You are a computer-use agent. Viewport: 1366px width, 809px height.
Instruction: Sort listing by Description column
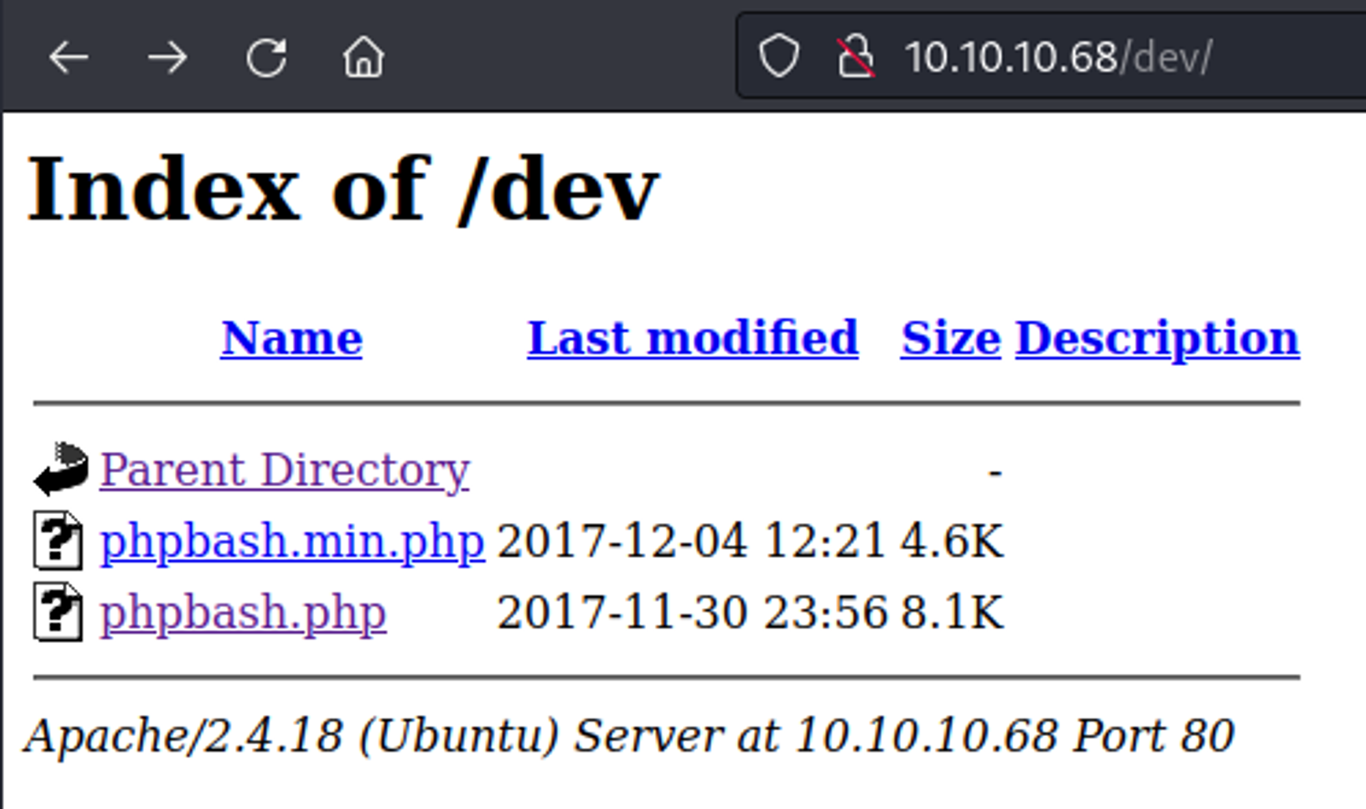(x=1157, y=338)
